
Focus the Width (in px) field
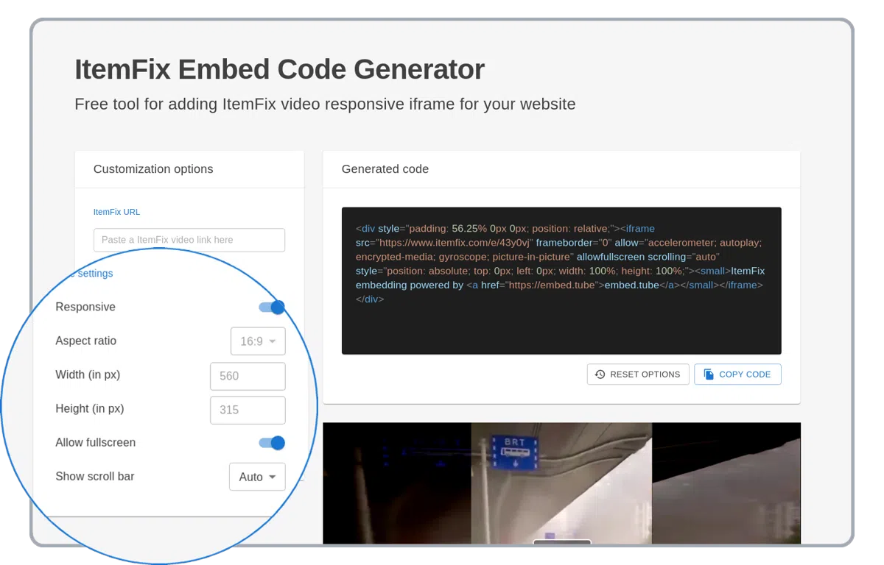(248, 376)
